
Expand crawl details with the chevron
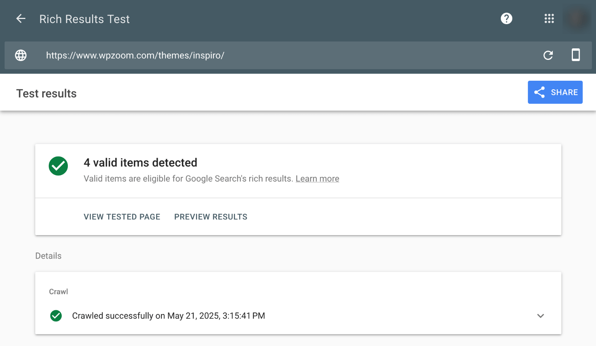540,316
